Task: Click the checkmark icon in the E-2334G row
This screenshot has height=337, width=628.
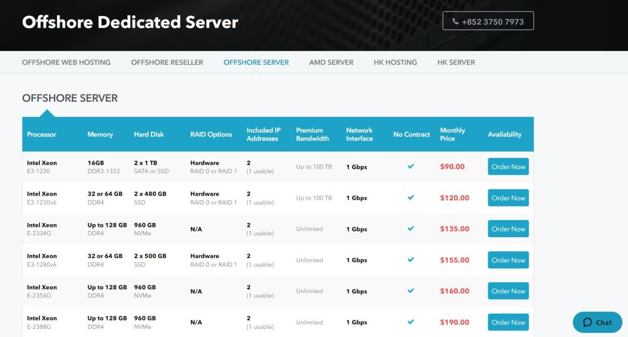Action: tap(411, 229)
